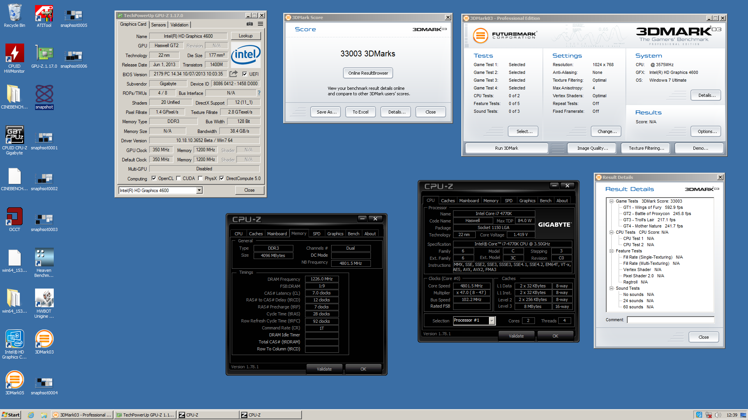Open Caches tab in right CPU-Z window

[x=448, y=201]
